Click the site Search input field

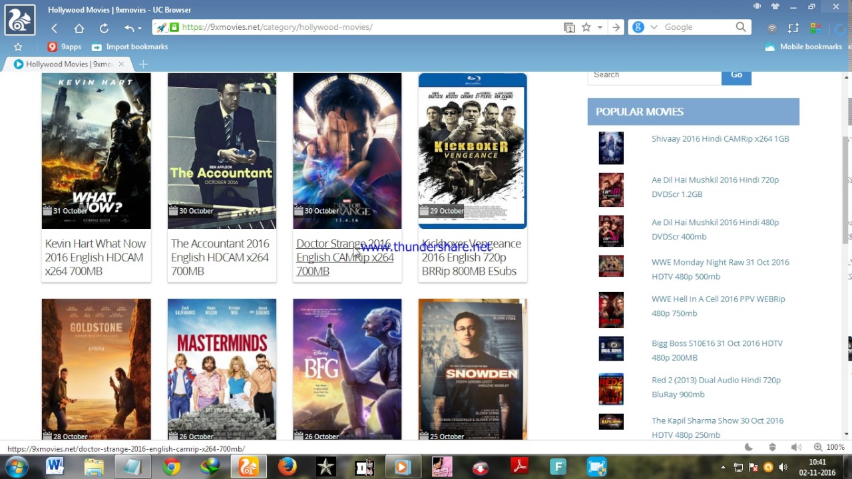(x=654, y=75)
